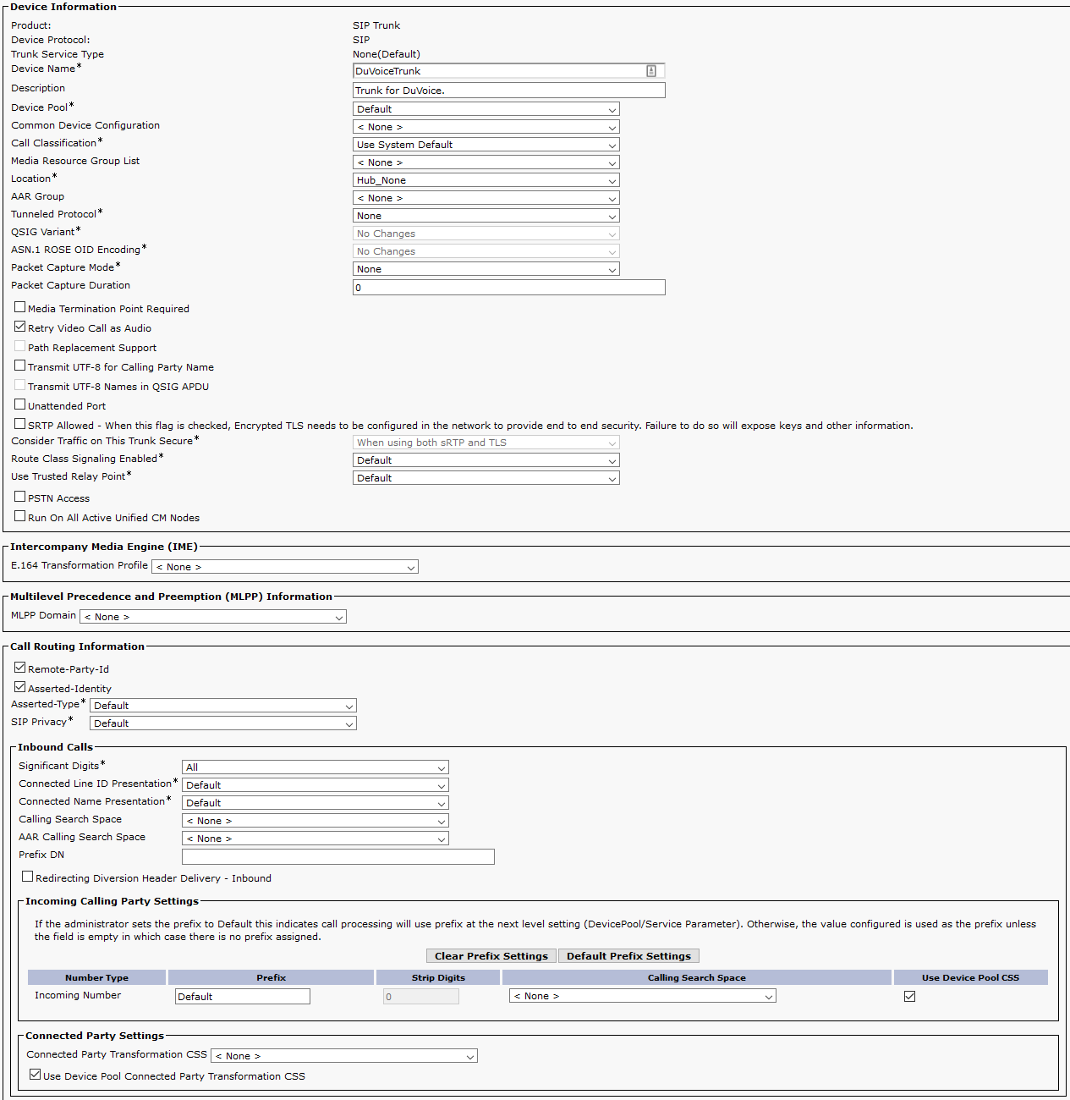Click the None(Default) trunk service type value
Image resolution: width=1070 pixels, height=1100 pixels.
coord(387,54)
